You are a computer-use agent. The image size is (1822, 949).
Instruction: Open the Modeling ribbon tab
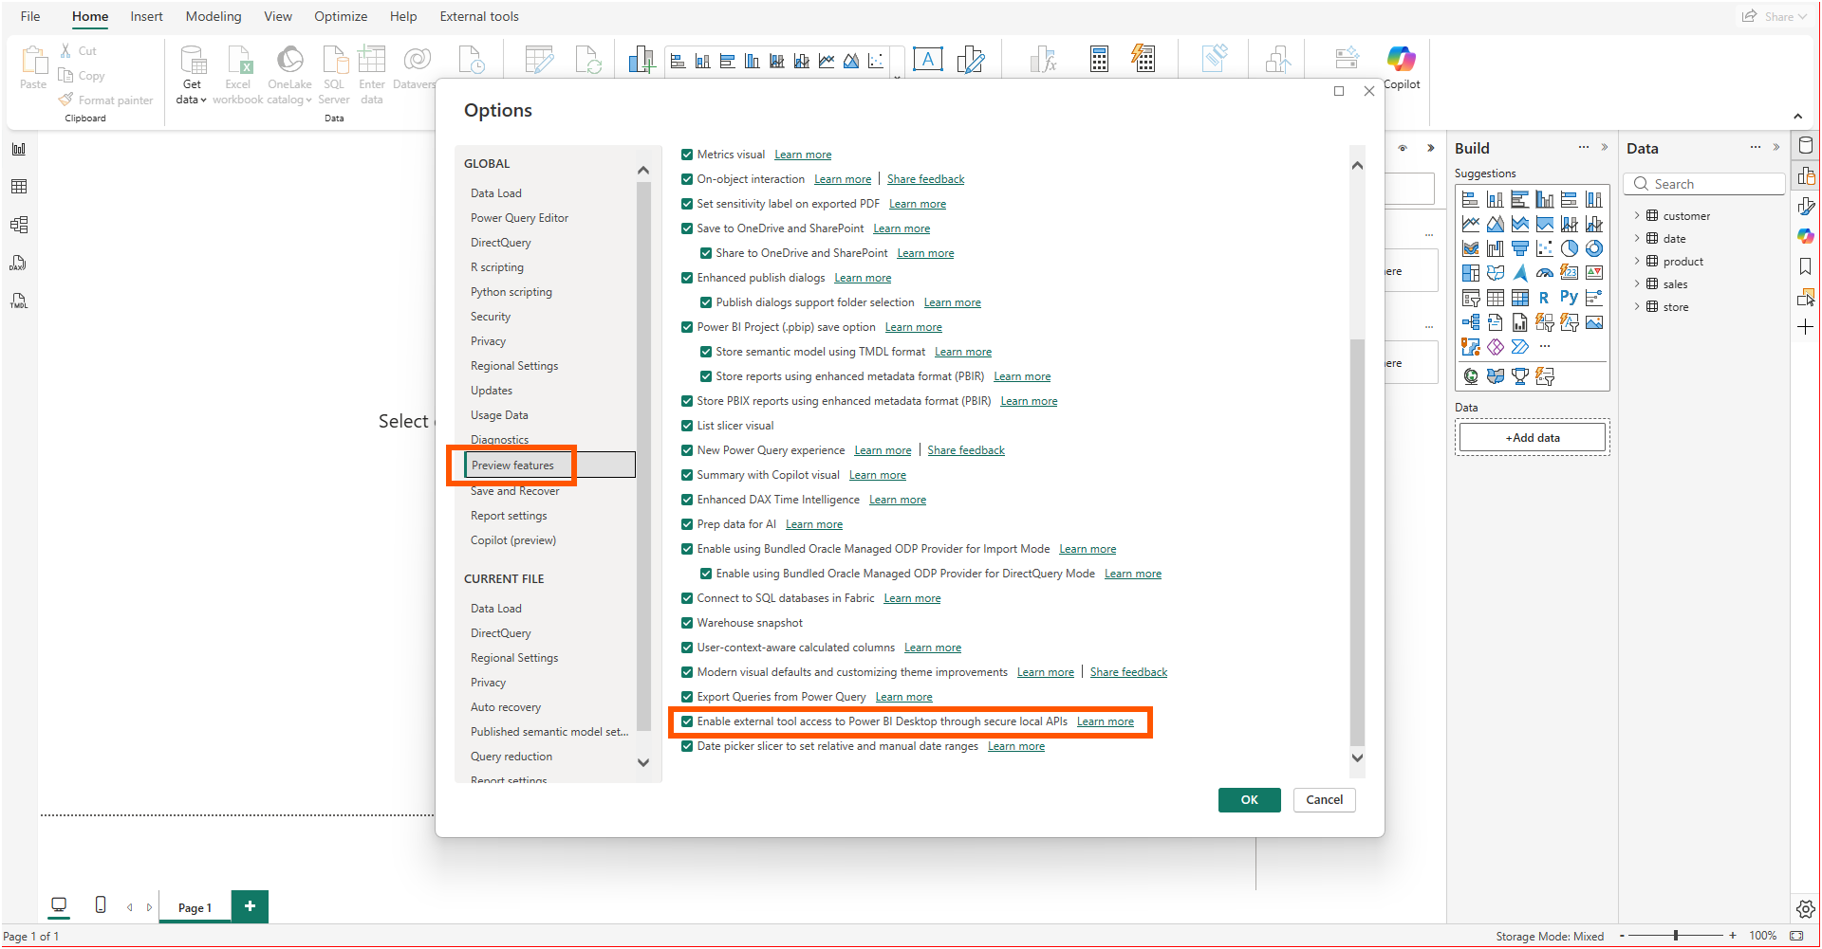coord(214,16)
